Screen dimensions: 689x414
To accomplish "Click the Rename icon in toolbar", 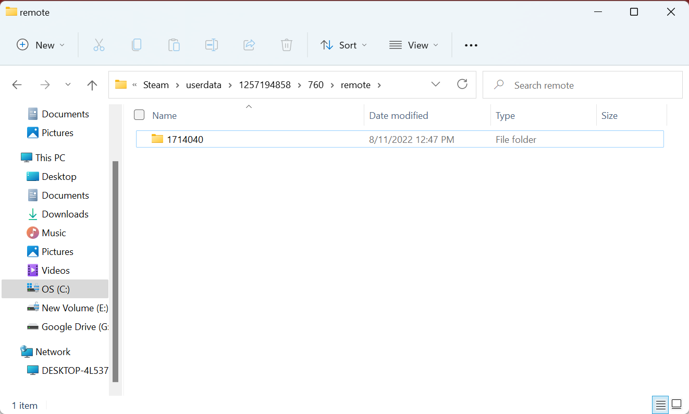I will (212, 45).
